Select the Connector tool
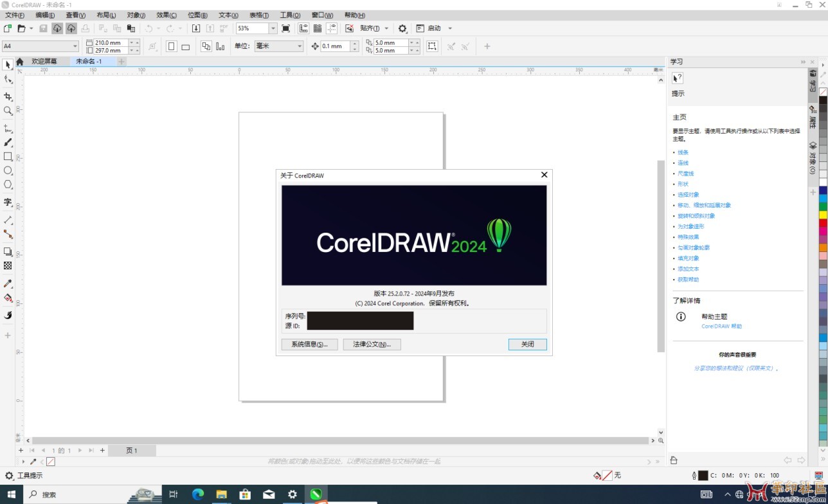The height and width of the screenshot is (504, 828). (8, 235)
